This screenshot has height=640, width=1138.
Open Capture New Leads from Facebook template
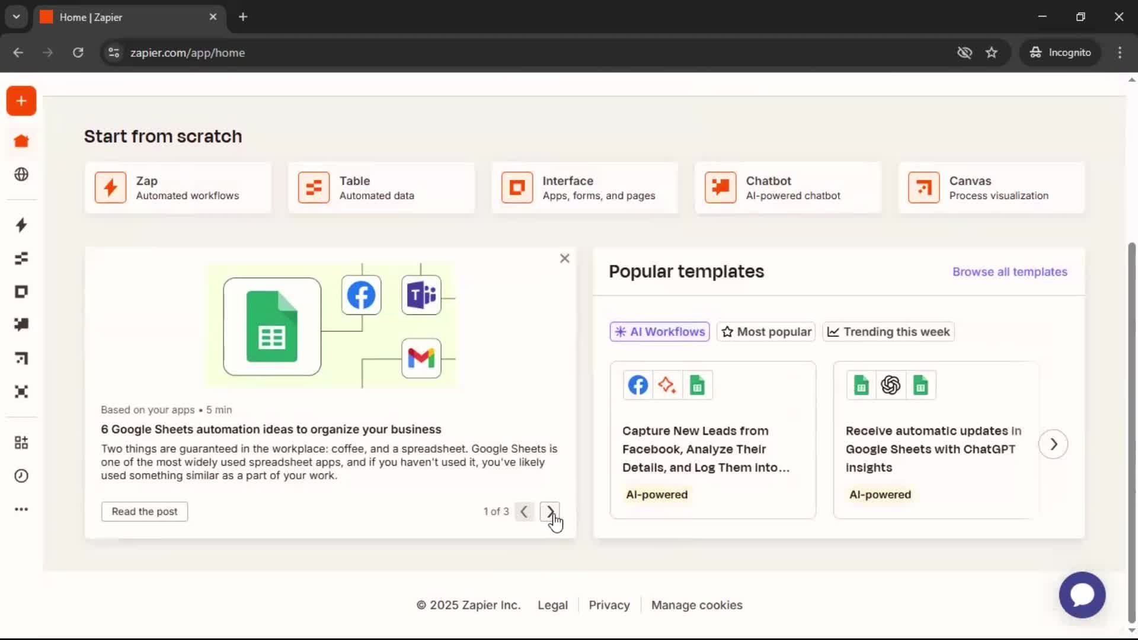tap(713, 440)
